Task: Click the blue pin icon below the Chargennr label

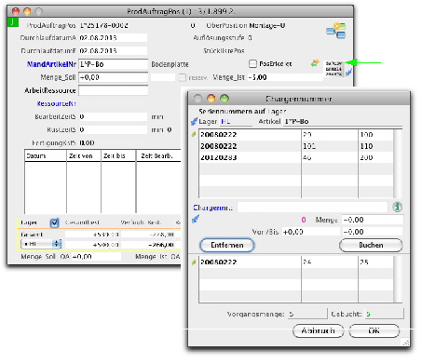Action: coord(196,220)
